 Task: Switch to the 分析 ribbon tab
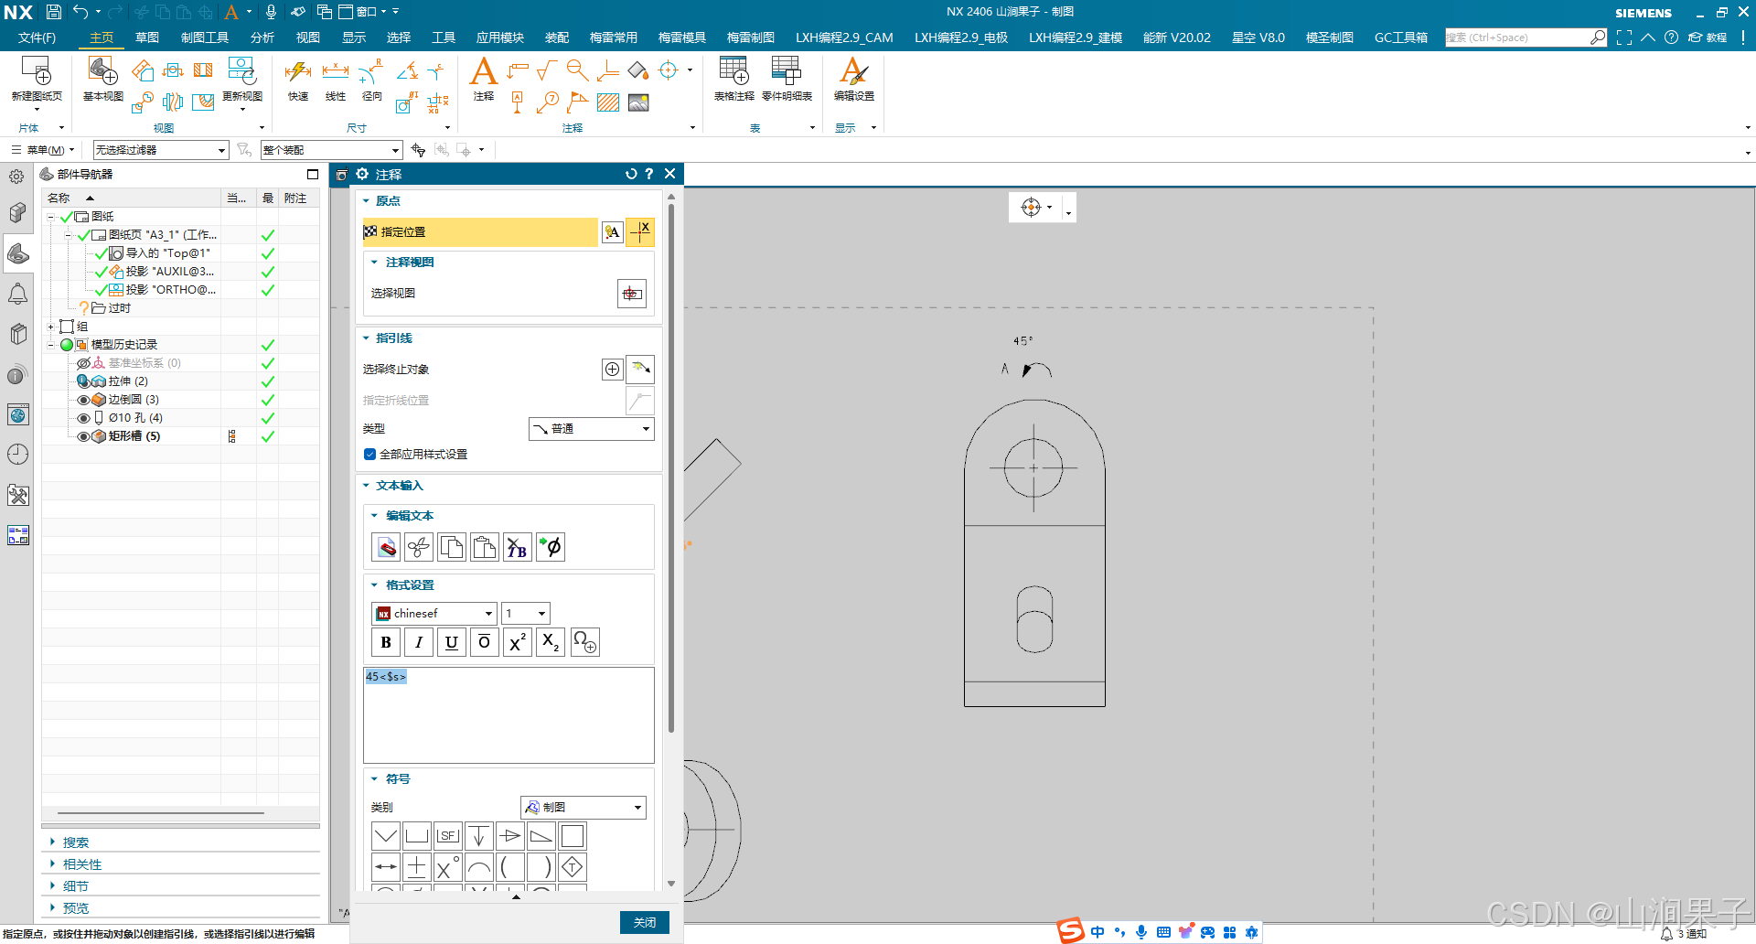[x=262, y=38]
